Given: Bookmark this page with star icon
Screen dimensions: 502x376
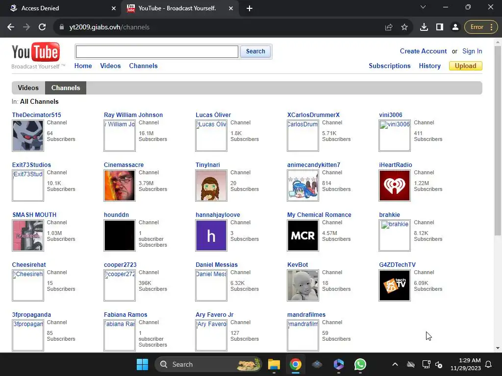Looking at the screenshot, I should coord(404,27).
